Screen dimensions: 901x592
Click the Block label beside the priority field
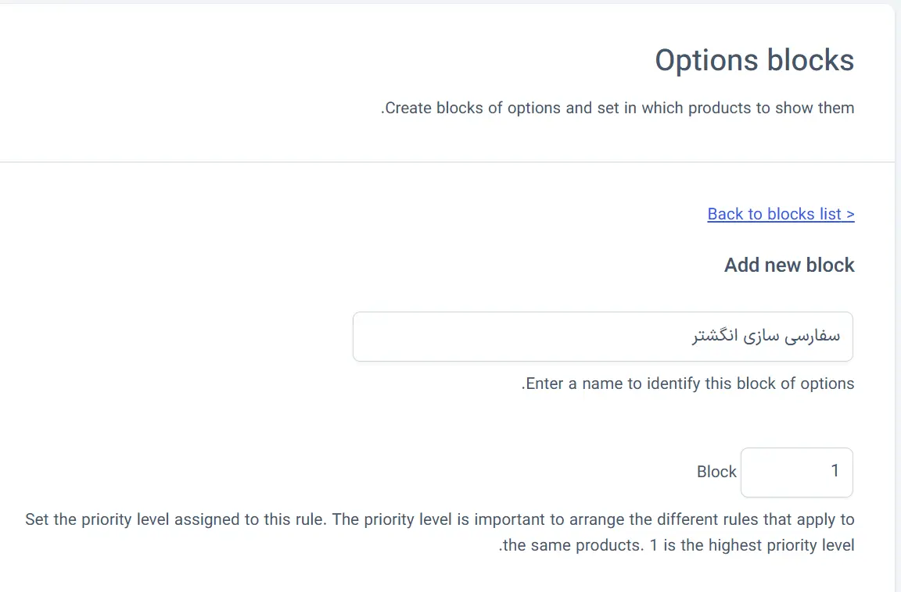[716, 472]
